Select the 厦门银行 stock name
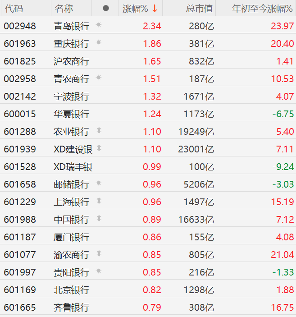296x317 pixels. 71,237
